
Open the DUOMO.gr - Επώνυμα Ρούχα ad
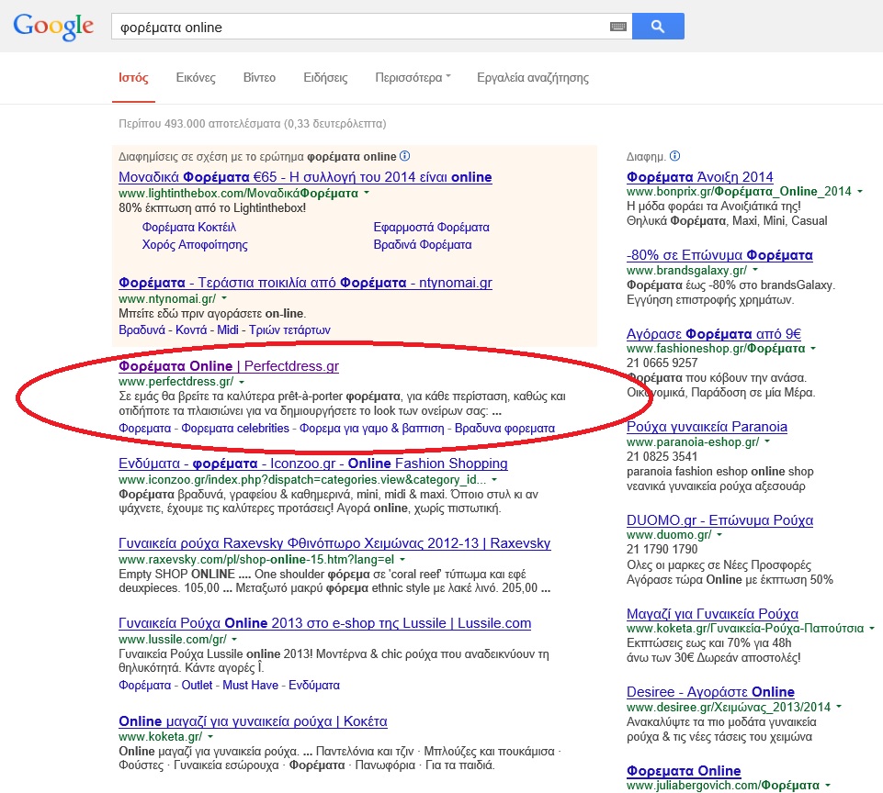coord(719,520)
